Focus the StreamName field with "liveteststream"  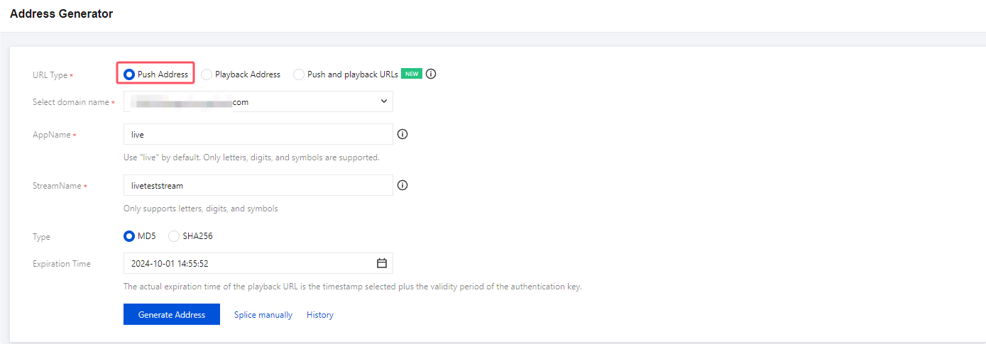point(258,185)
